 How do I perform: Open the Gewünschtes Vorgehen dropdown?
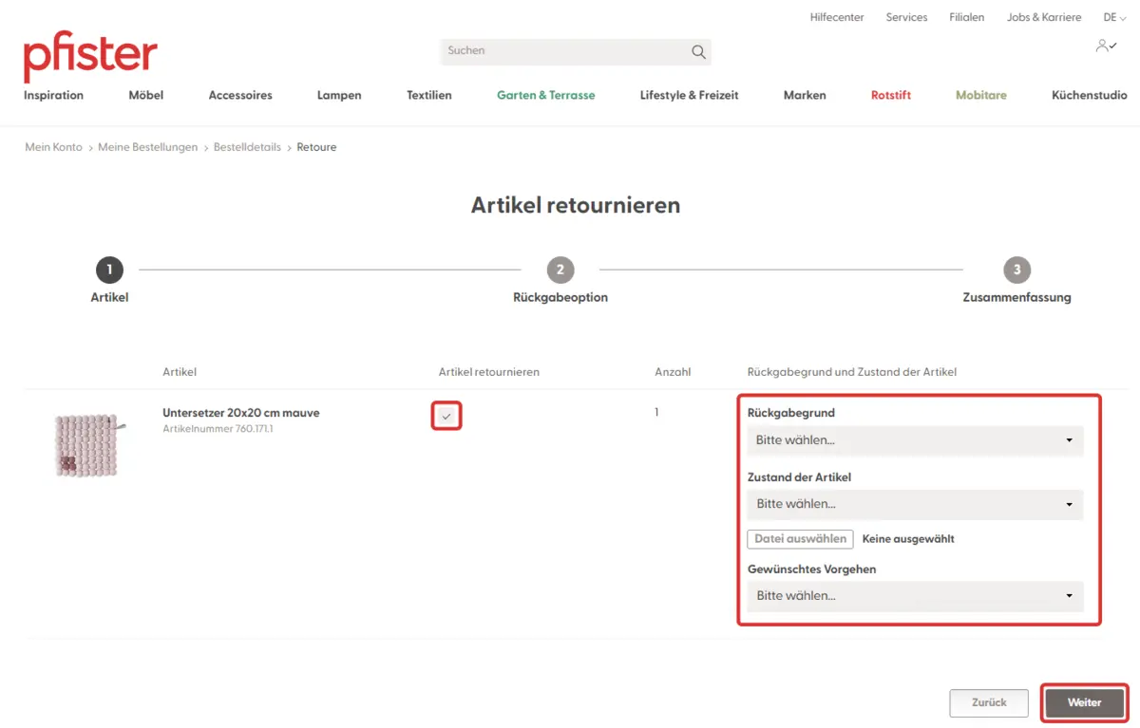click(915, 596)
